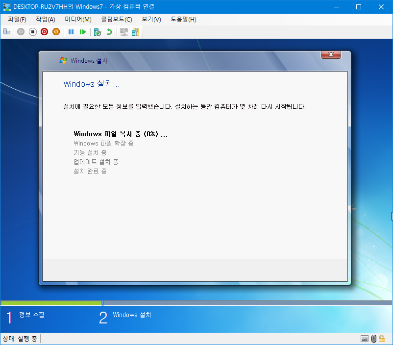Maximize the virtual machine connection window
393x345 pixels.
pyautogui.click(x=359, y=7)
